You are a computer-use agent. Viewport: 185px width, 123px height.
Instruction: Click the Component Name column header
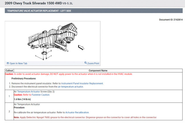(98, 71)
